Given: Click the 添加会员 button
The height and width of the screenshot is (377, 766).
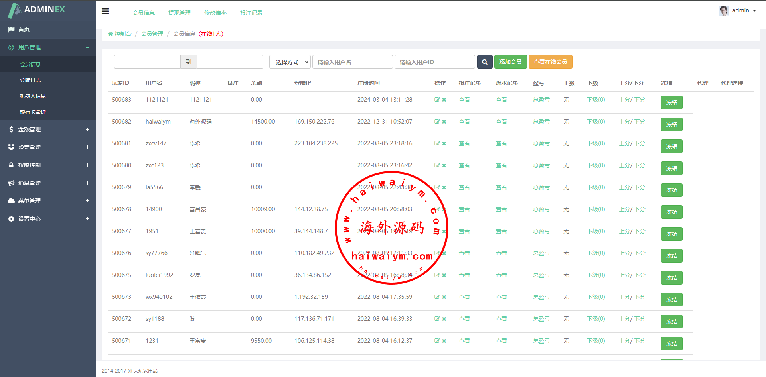Looking at the screenshot, I should click(x=510, y=62).
